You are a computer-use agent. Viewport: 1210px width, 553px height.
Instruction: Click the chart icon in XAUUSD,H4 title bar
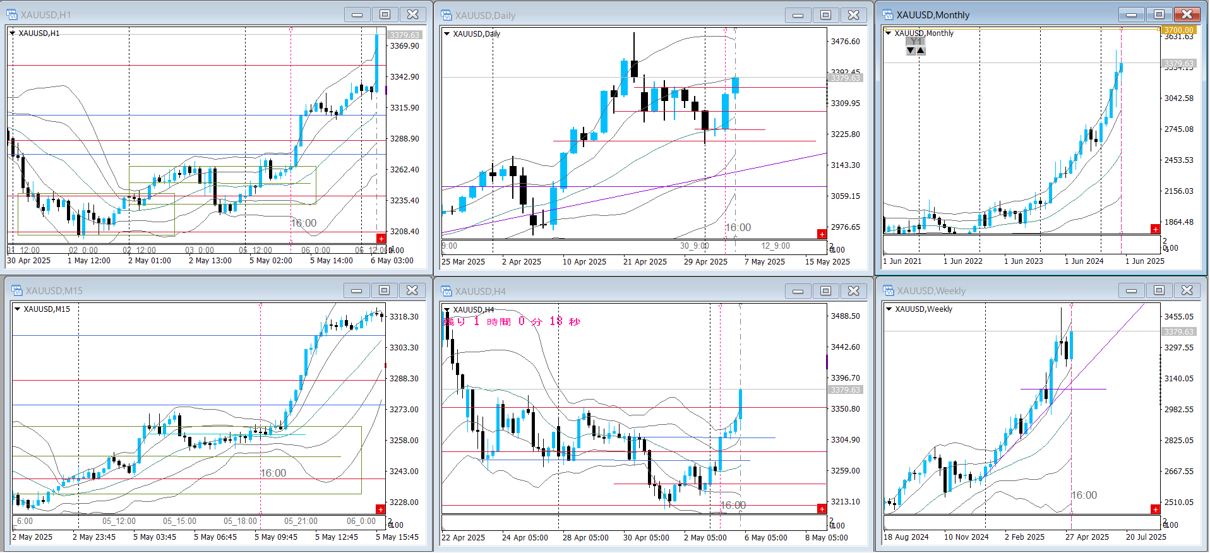click(446, 291)
